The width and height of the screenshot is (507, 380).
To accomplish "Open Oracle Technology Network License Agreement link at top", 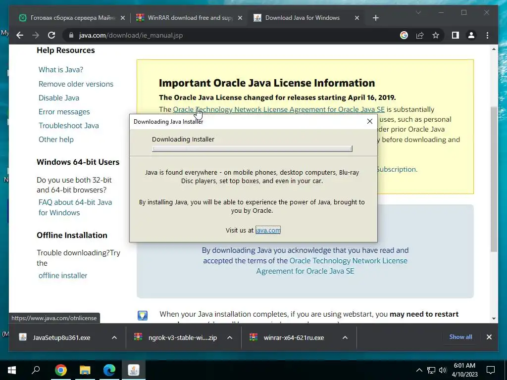I will (279, 109).
